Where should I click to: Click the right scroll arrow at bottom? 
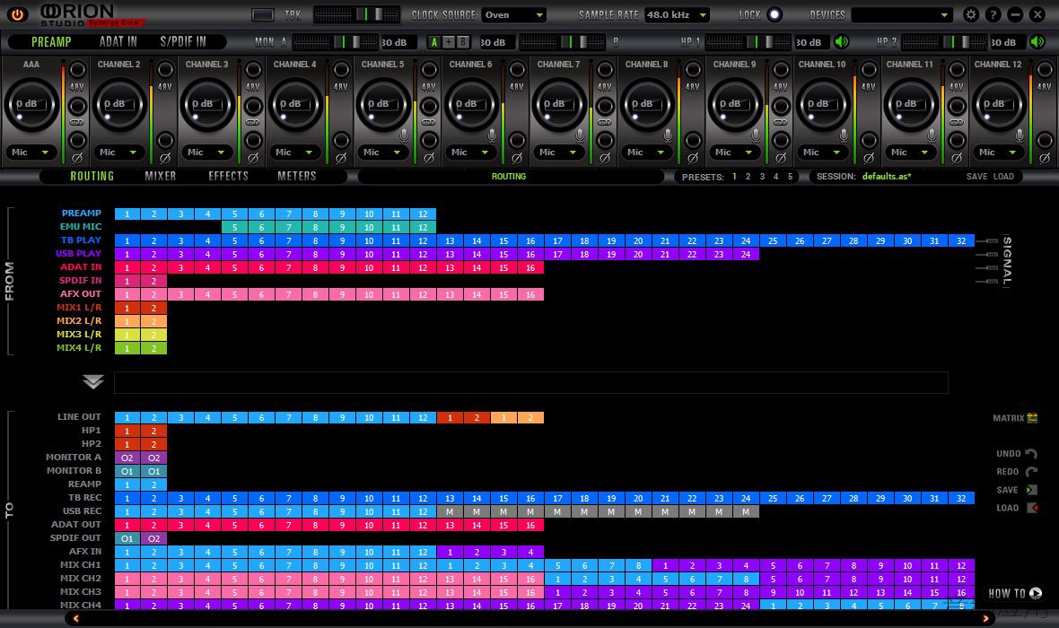[x=985, y=618]
